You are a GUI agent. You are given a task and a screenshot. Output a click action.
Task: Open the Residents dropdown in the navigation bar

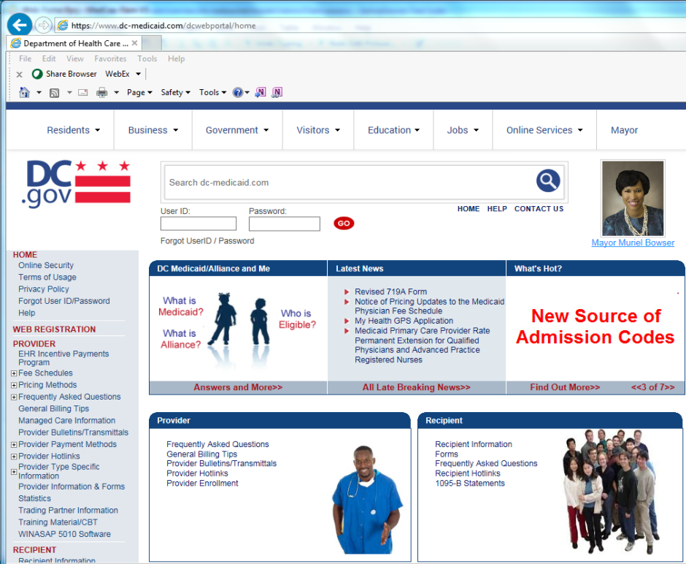(74, 130)
